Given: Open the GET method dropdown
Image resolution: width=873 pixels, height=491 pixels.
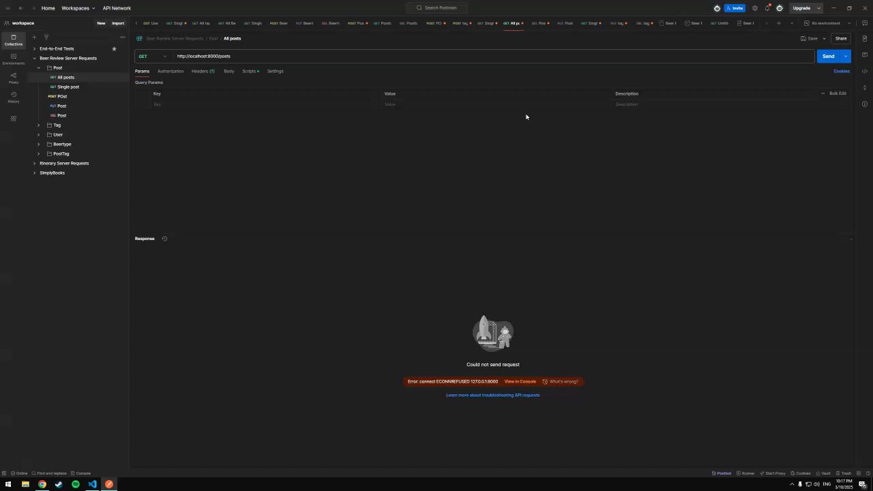Looking at the screenshot, I should 153,56.
